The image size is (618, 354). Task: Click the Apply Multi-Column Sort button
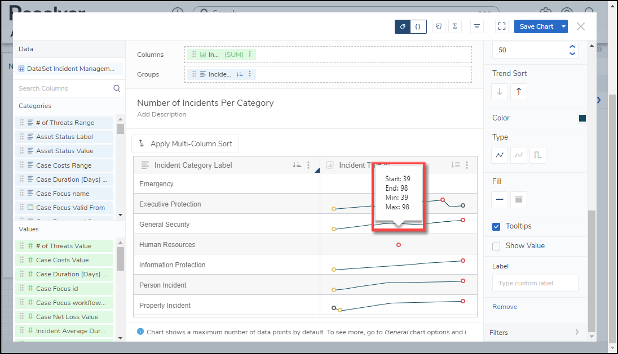185,144
